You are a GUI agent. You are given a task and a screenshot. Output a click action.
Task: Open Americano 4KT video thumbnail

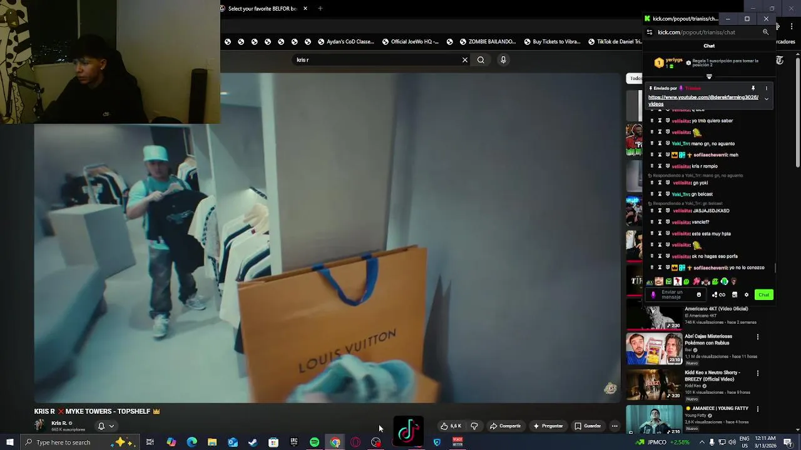click(x=654, y=318)
